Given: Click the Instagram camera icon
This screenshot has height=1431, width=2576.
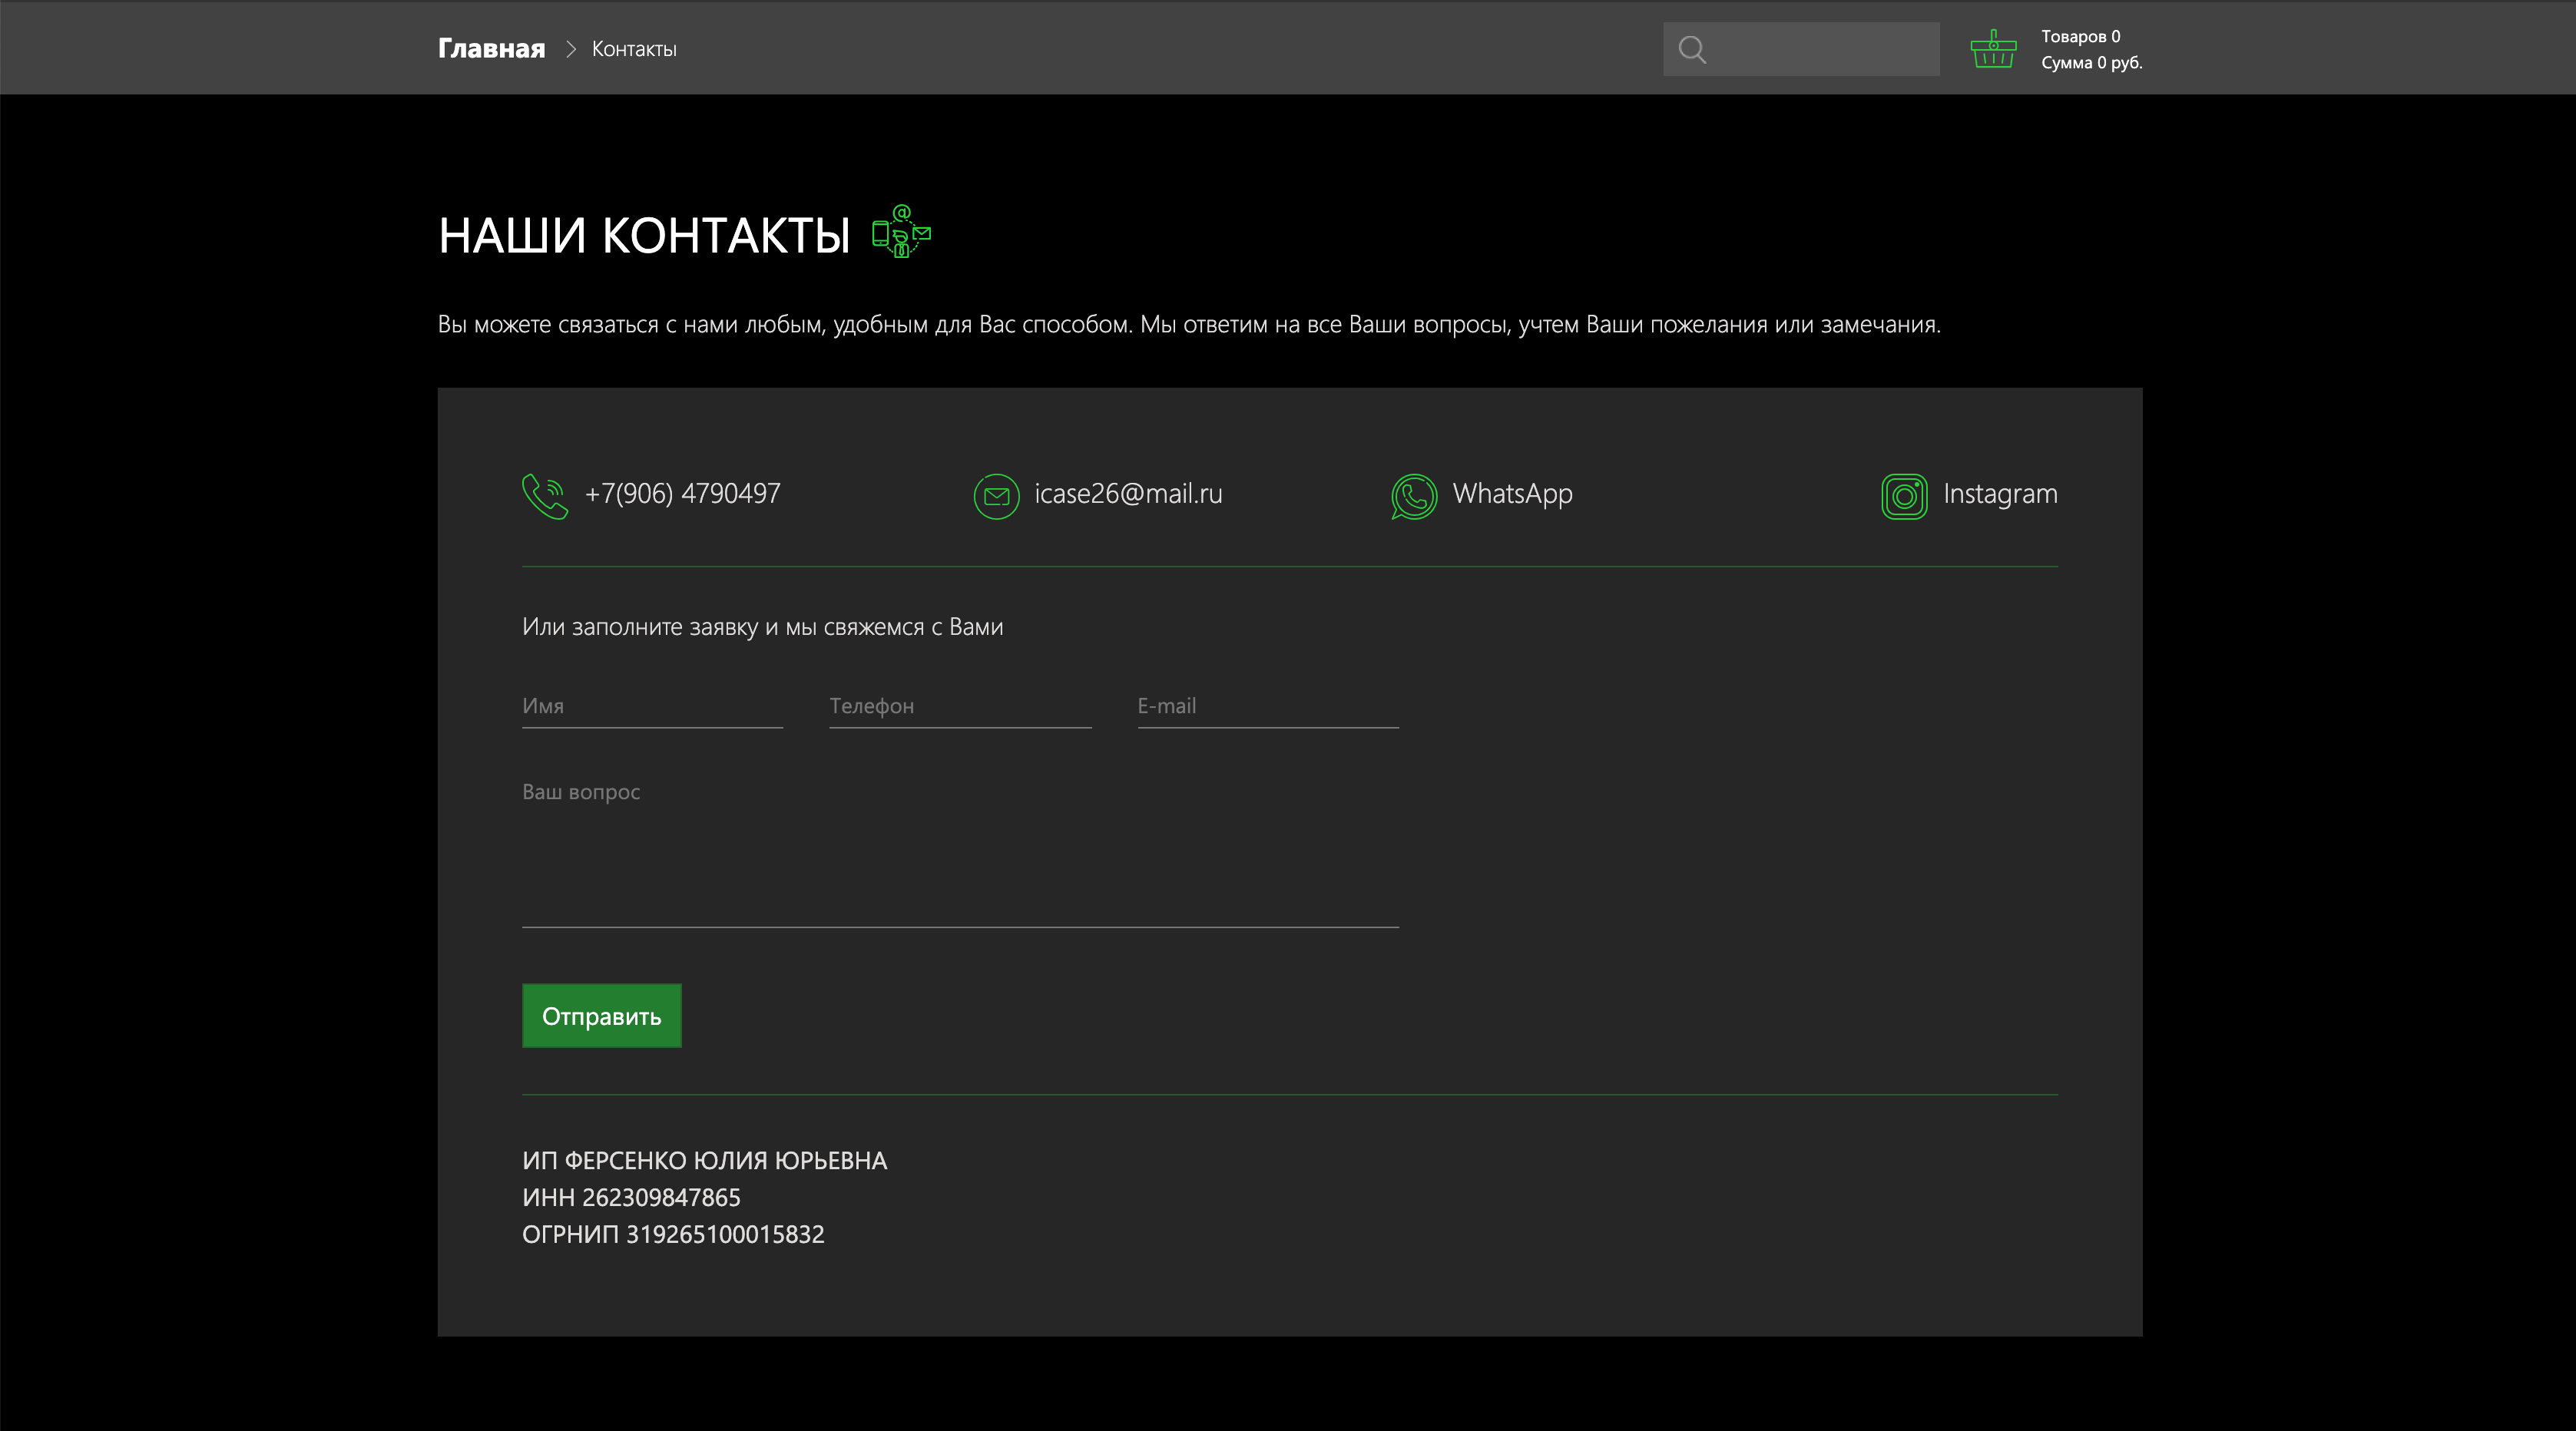Looking at the screenshot, I should pyautogui.click(x=1904, y=496).
